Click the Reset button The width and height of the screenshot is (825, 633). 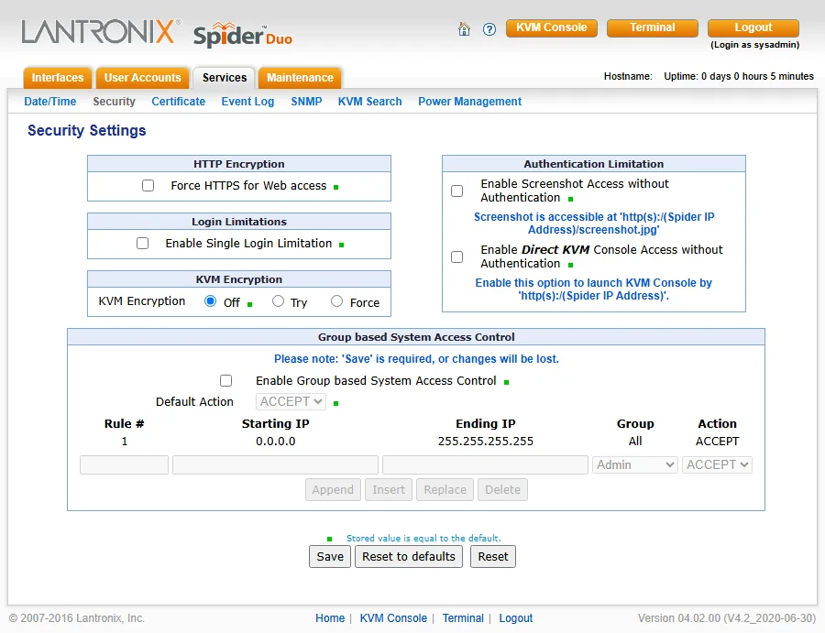click(493, 557)
